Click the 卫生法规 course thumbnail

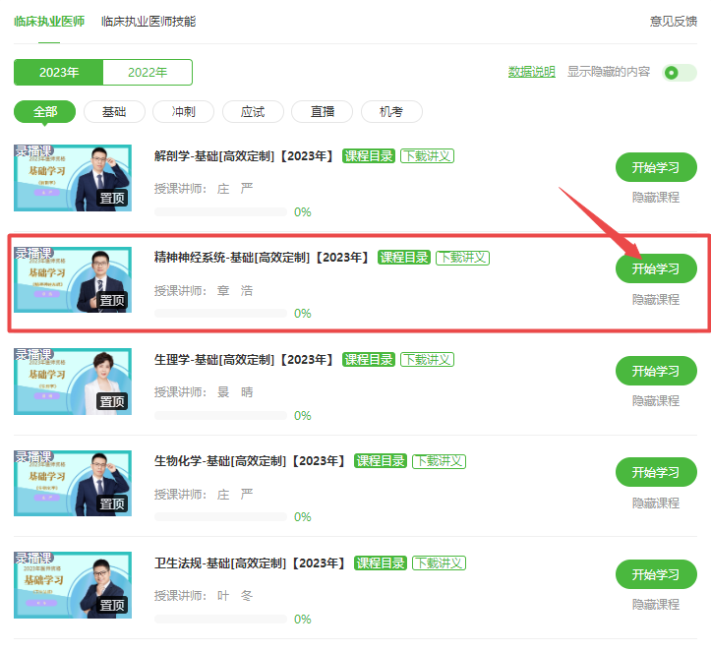pyautogui.click(x=73, y=585)
